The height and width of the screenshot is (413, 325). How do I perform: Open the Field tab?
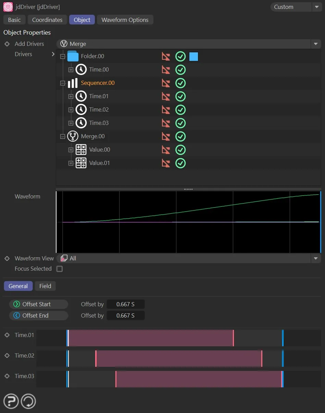[x=45, y=286]
